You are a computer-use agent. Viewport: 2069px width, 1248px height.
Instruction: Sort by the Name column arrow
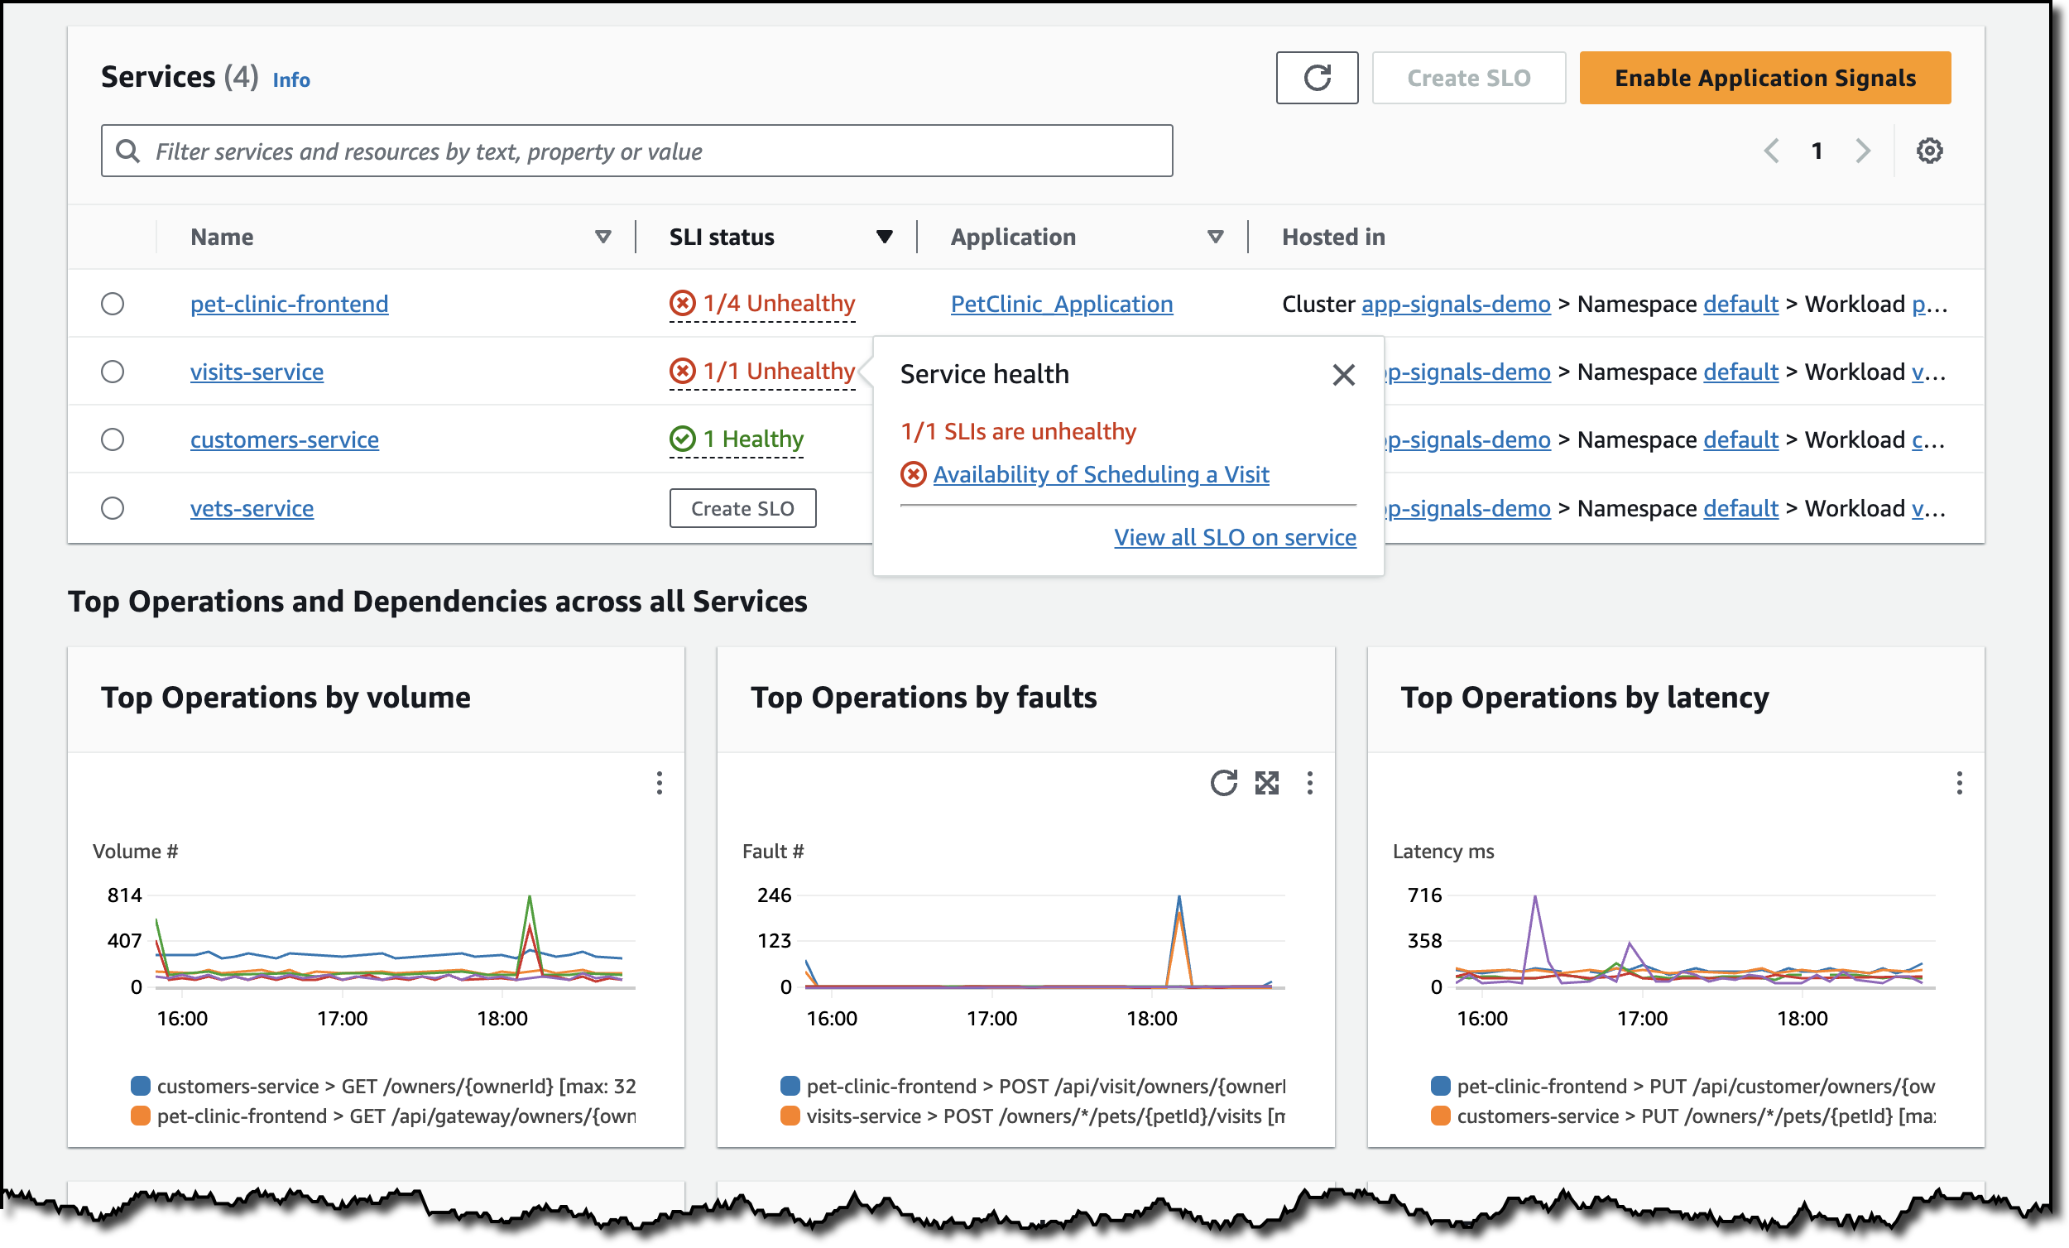click(x=602, y=237)
